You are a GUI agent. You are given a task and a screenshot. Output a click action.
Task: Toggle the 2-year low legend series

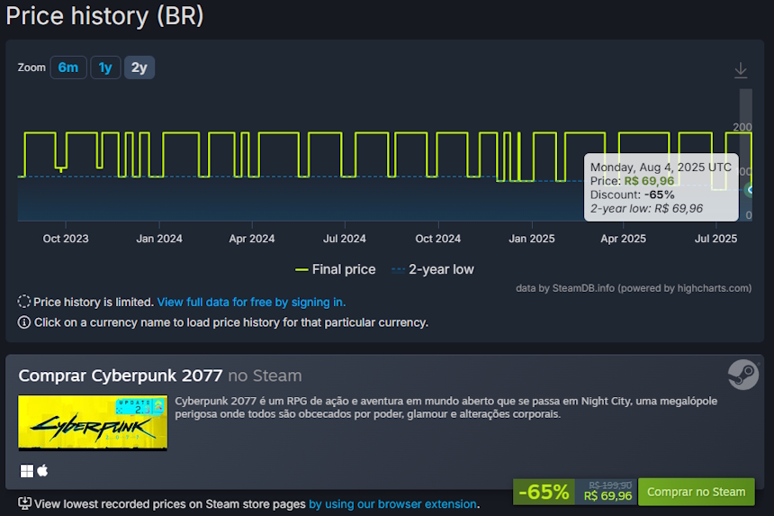click(x=432, y=269)
